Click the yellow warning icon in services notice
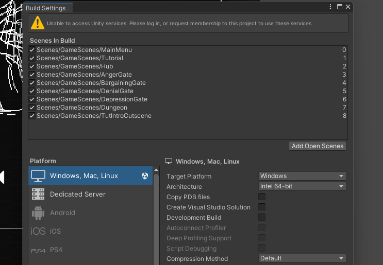This screenshot has width=383, height=265. tap(38, 23)
